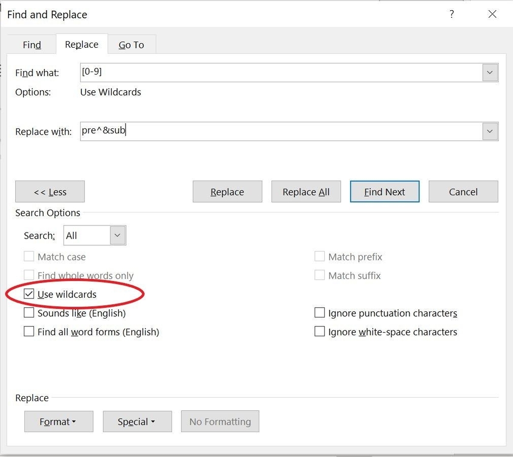Screen dimensions: 513x457
Task: Check the Match suffix option
Action: point(320,275)
